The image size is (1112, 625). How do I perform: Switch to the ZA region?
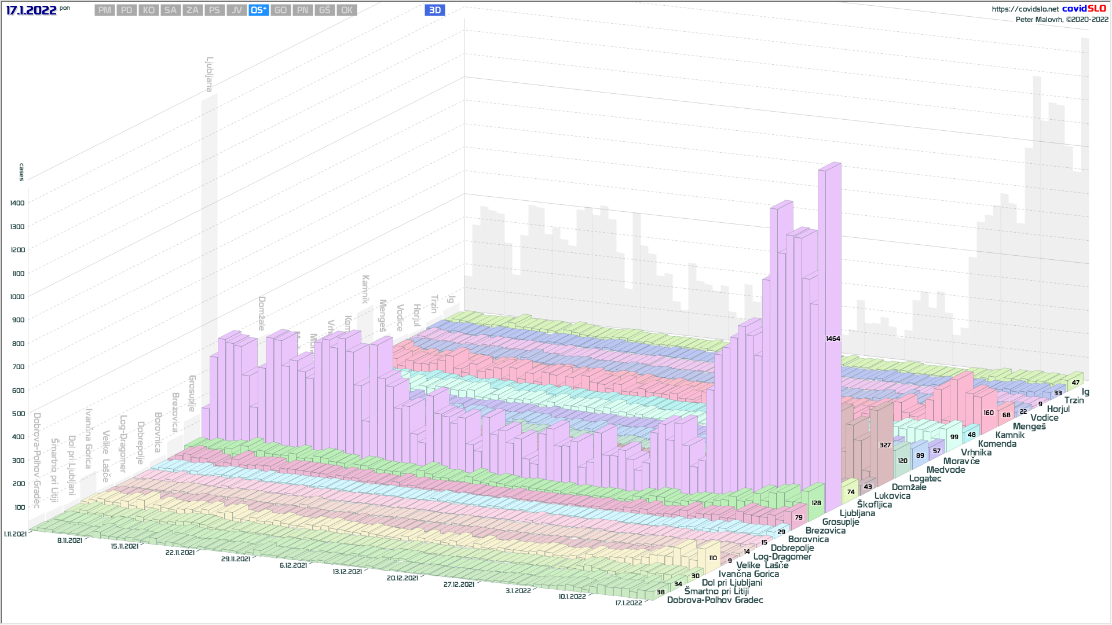tap(193, 10)
